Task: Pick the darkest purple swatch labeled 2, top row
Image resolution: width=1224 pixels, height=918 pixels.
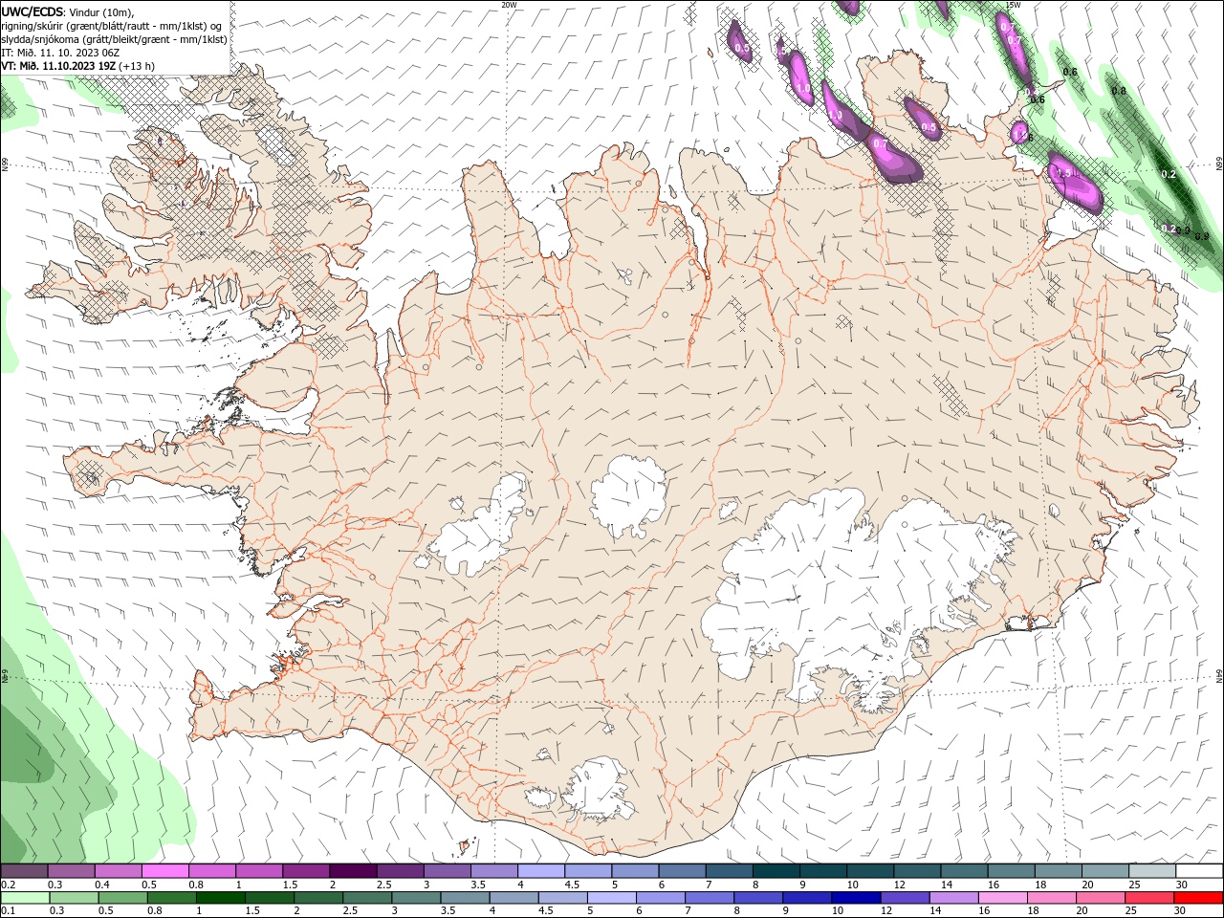Action: (353, 871)
